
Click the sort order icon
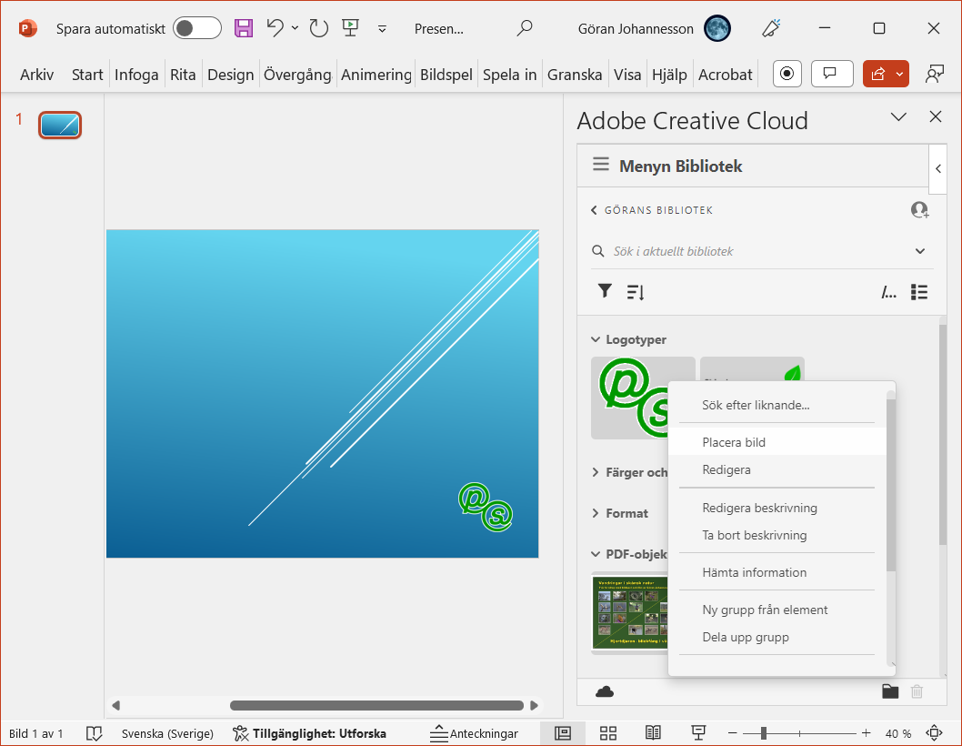click(636, 292)
